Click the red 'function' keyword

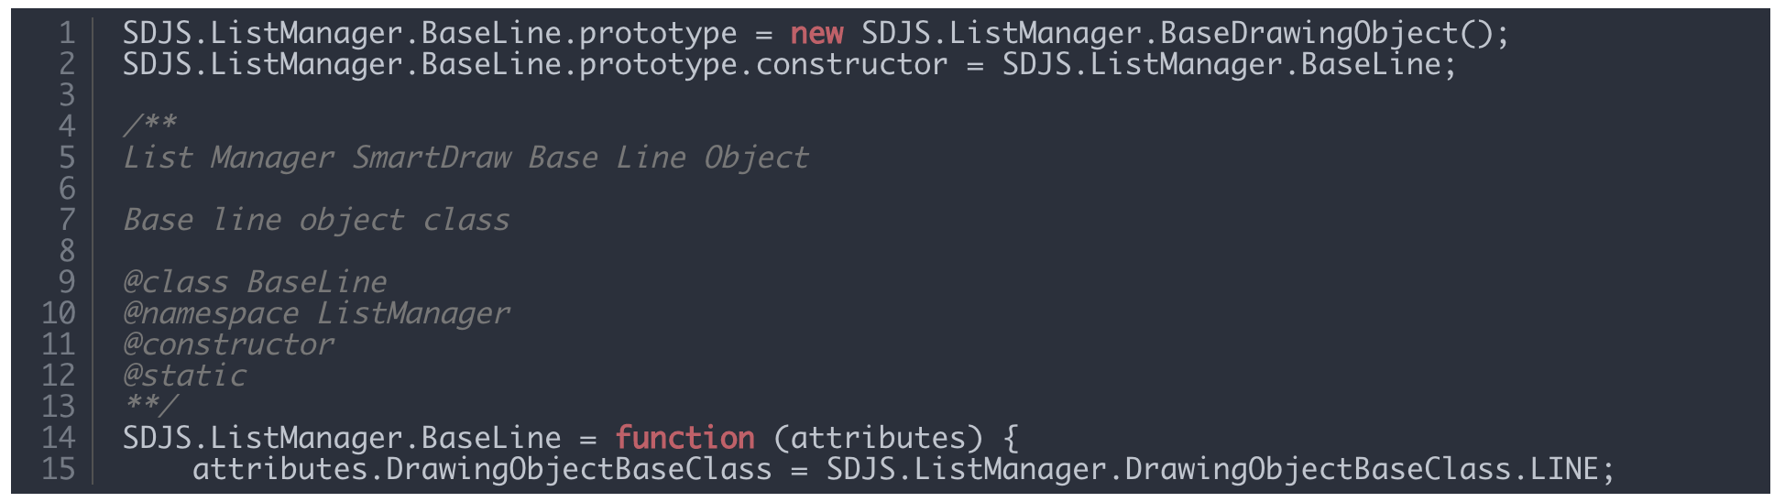[684, 439]
